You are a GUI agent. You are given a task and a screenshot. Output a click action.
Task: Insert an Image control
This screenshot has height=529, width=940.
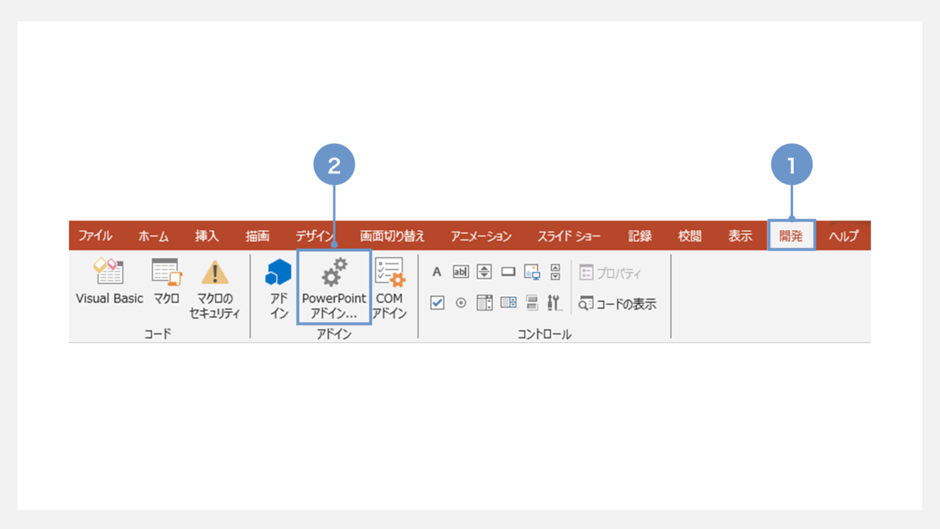click(x=532, y=272)
